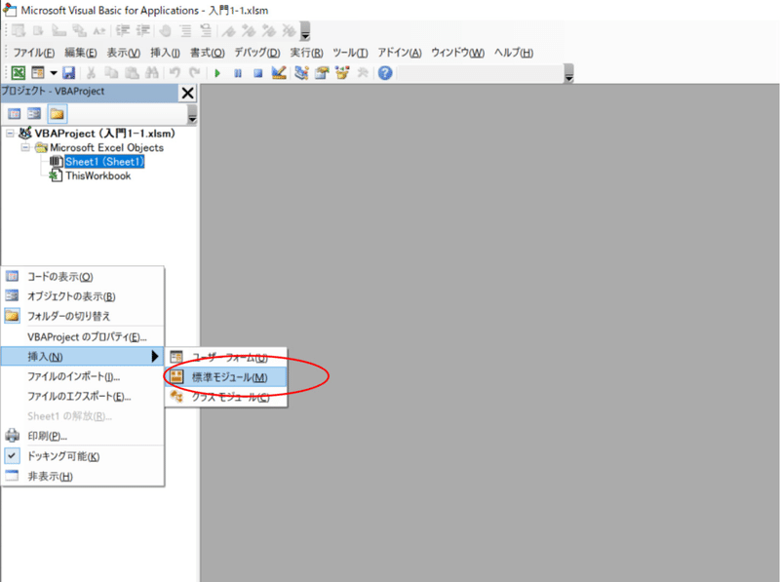Open Object Browser toolbar icon
The height and width of the screenshot is (582, 780).
point(342,73)
